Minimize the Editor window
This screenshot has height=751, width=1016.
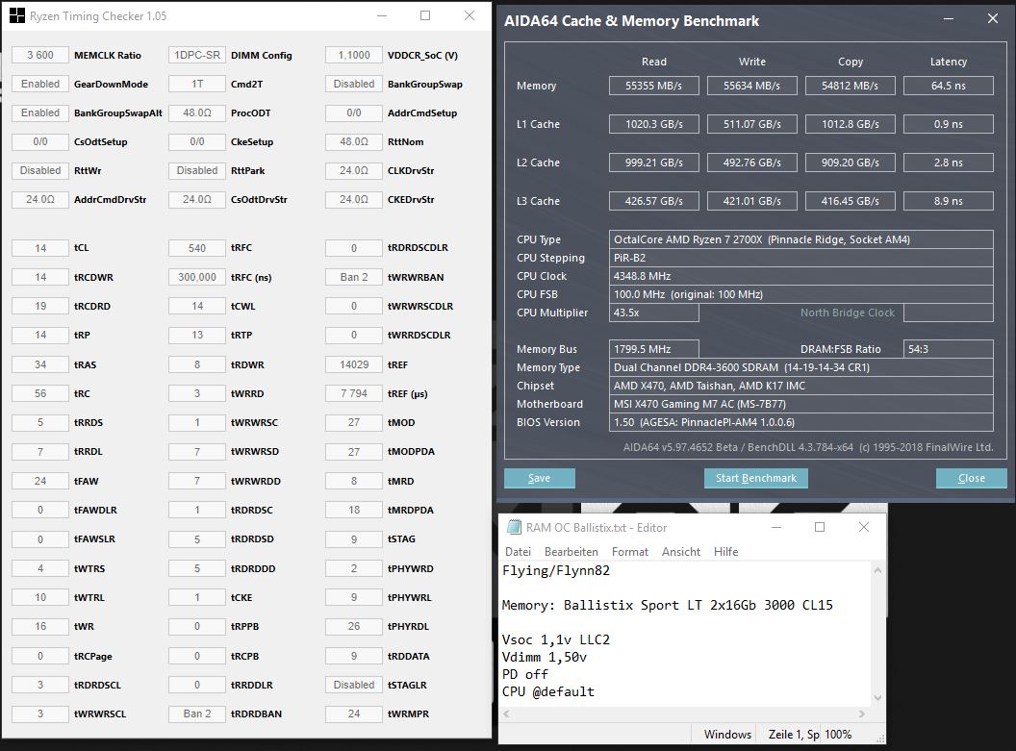(x=776, y=527)
